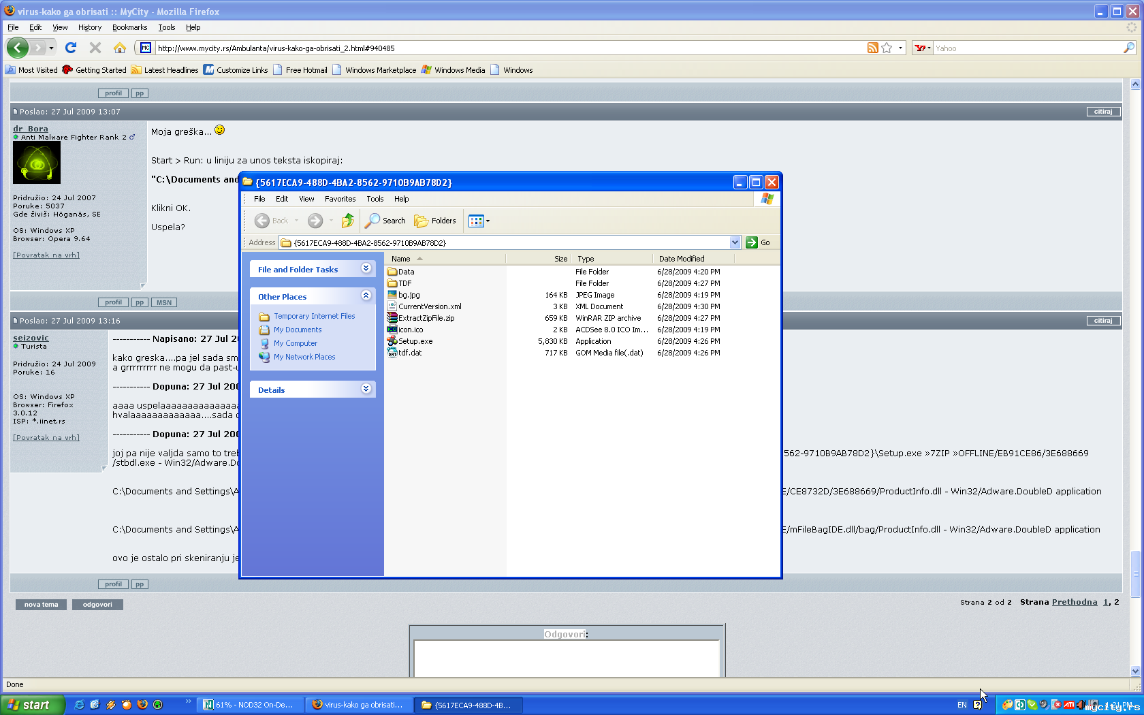1144x715 pixels.
Task: Click the scrollbar up arrow on page
Action: [x=1135, y=84]
